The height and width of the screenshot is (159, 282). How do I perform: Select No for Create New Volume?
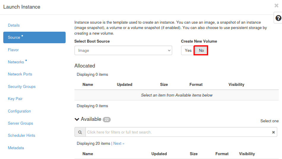click(x=201, y=50)
